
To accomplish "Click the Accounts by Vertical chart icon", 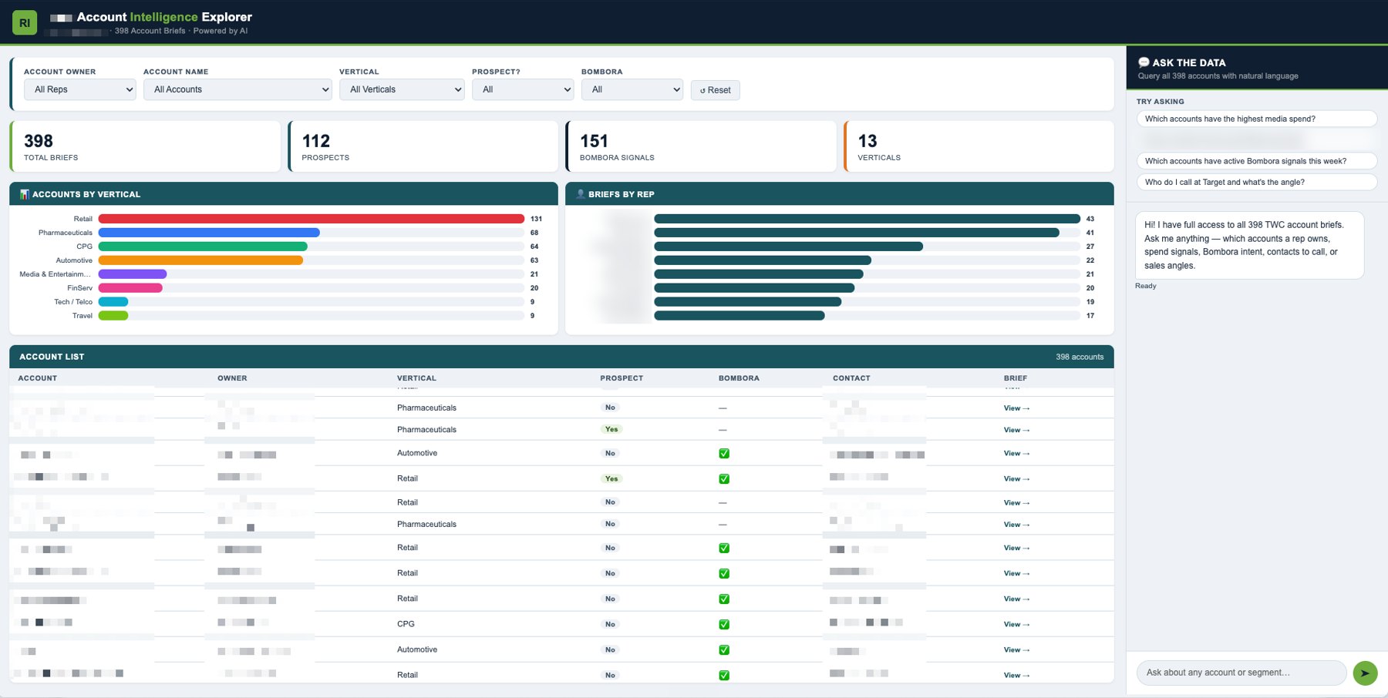I will [x=25, y=194].
